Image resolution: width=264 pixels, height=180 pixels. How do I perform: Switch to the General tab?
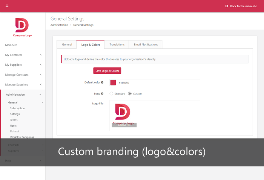point(67,45)
